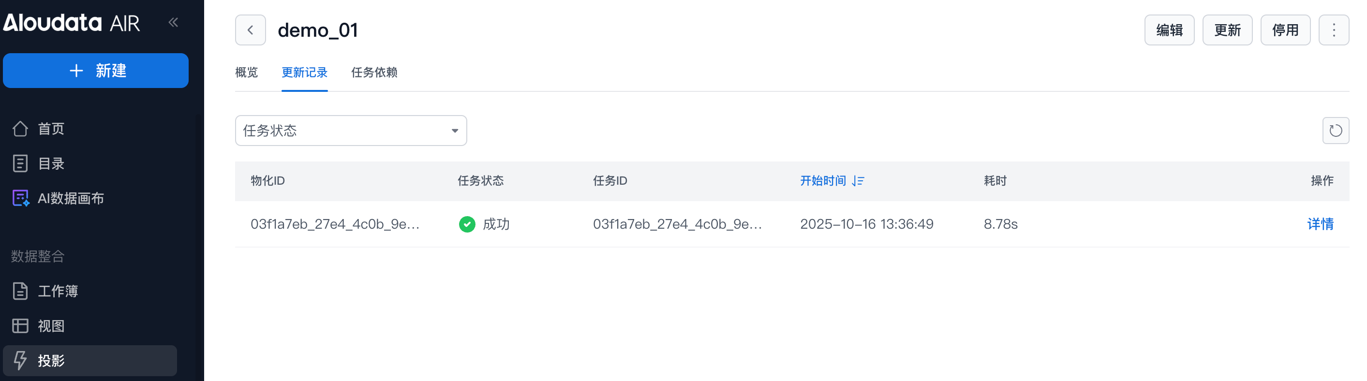The width and height of the screenshot is (1367, 381).
Task: Switch to the 概览 tab
Action: click(x=246, y=72)
